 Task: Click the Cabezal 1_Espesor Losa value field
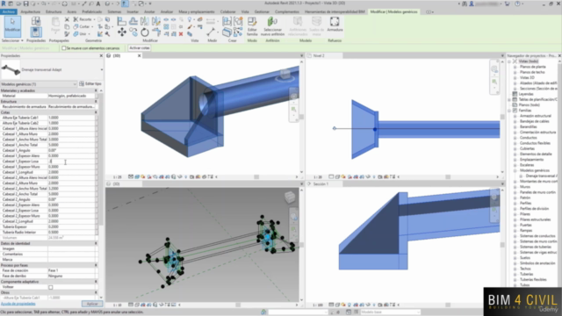71,162
